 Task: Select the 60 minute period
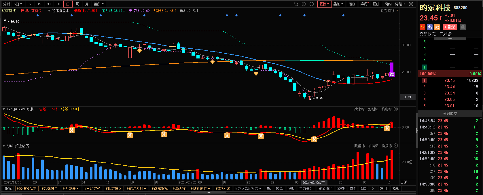(x=58, y=4)
